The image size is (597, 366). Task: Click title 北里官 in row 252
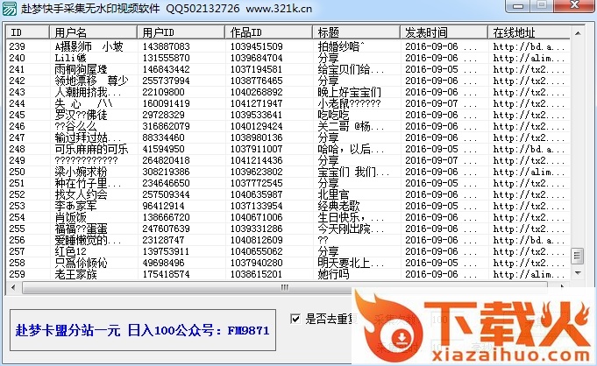click(333, 194)
